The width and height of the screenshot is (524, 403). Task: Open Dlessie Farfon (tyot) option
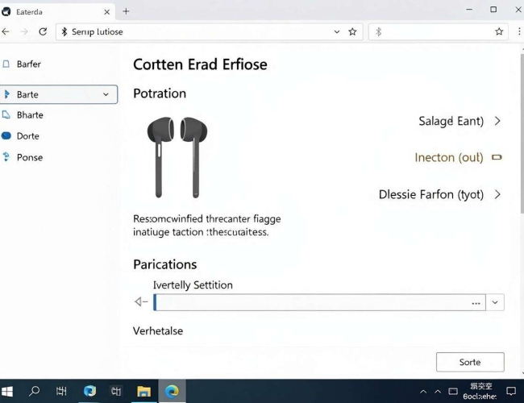[x=431, y=194]
